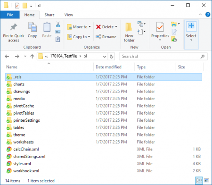The width and height of the screenshot is (212, 185).
Task: Open the Delete dropdown arrow
Action: 116,27
